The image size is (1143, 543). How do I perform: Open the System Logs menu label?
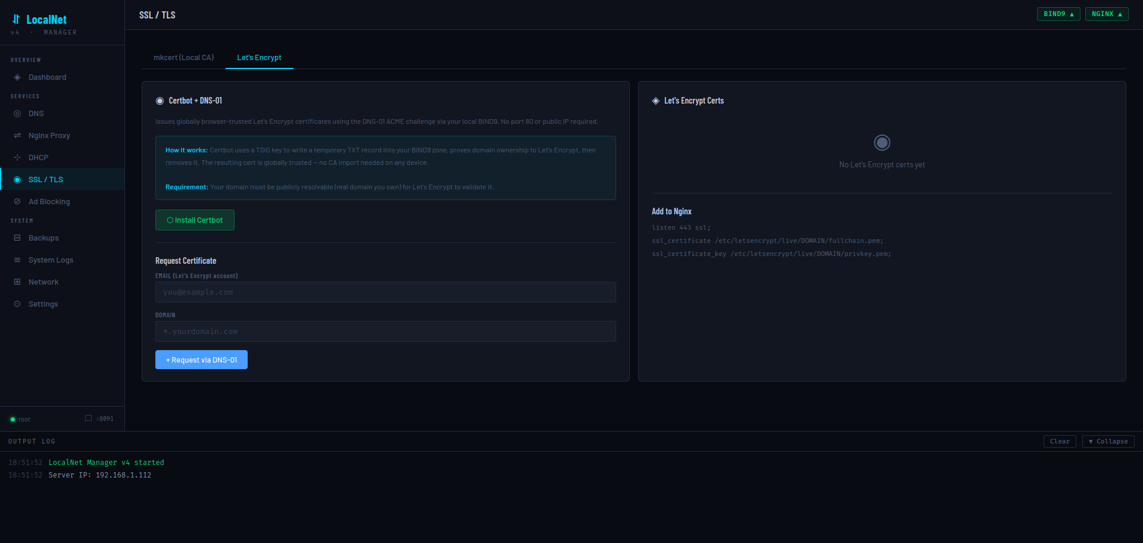(x=51, y=260)
